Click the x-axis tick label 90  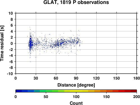click(76, 78)
